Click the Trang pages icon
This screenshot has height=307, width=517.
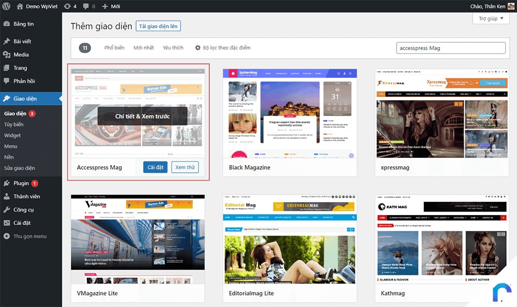pyautogui.click(x=7, y=68)
